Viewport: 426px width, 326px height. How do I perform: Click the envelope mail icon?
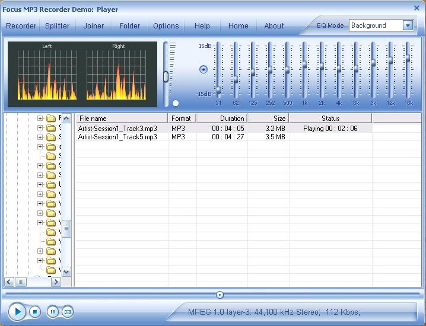click(x=68, y=311)
